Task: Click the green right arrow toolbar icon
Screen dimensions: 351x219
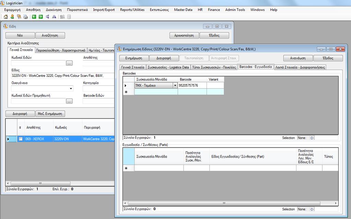Action: click(x=40, y=17)
